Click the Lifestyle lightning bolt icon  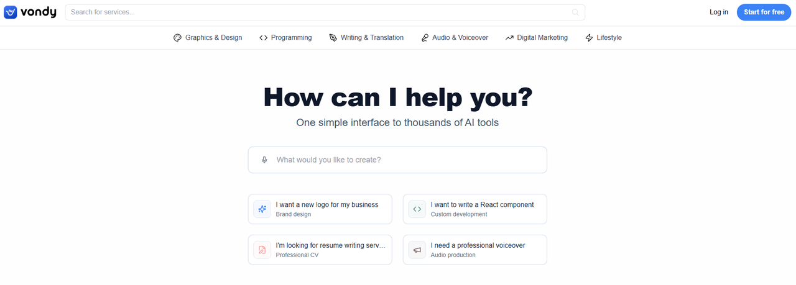pyautogui.click(x=589, y=38)
